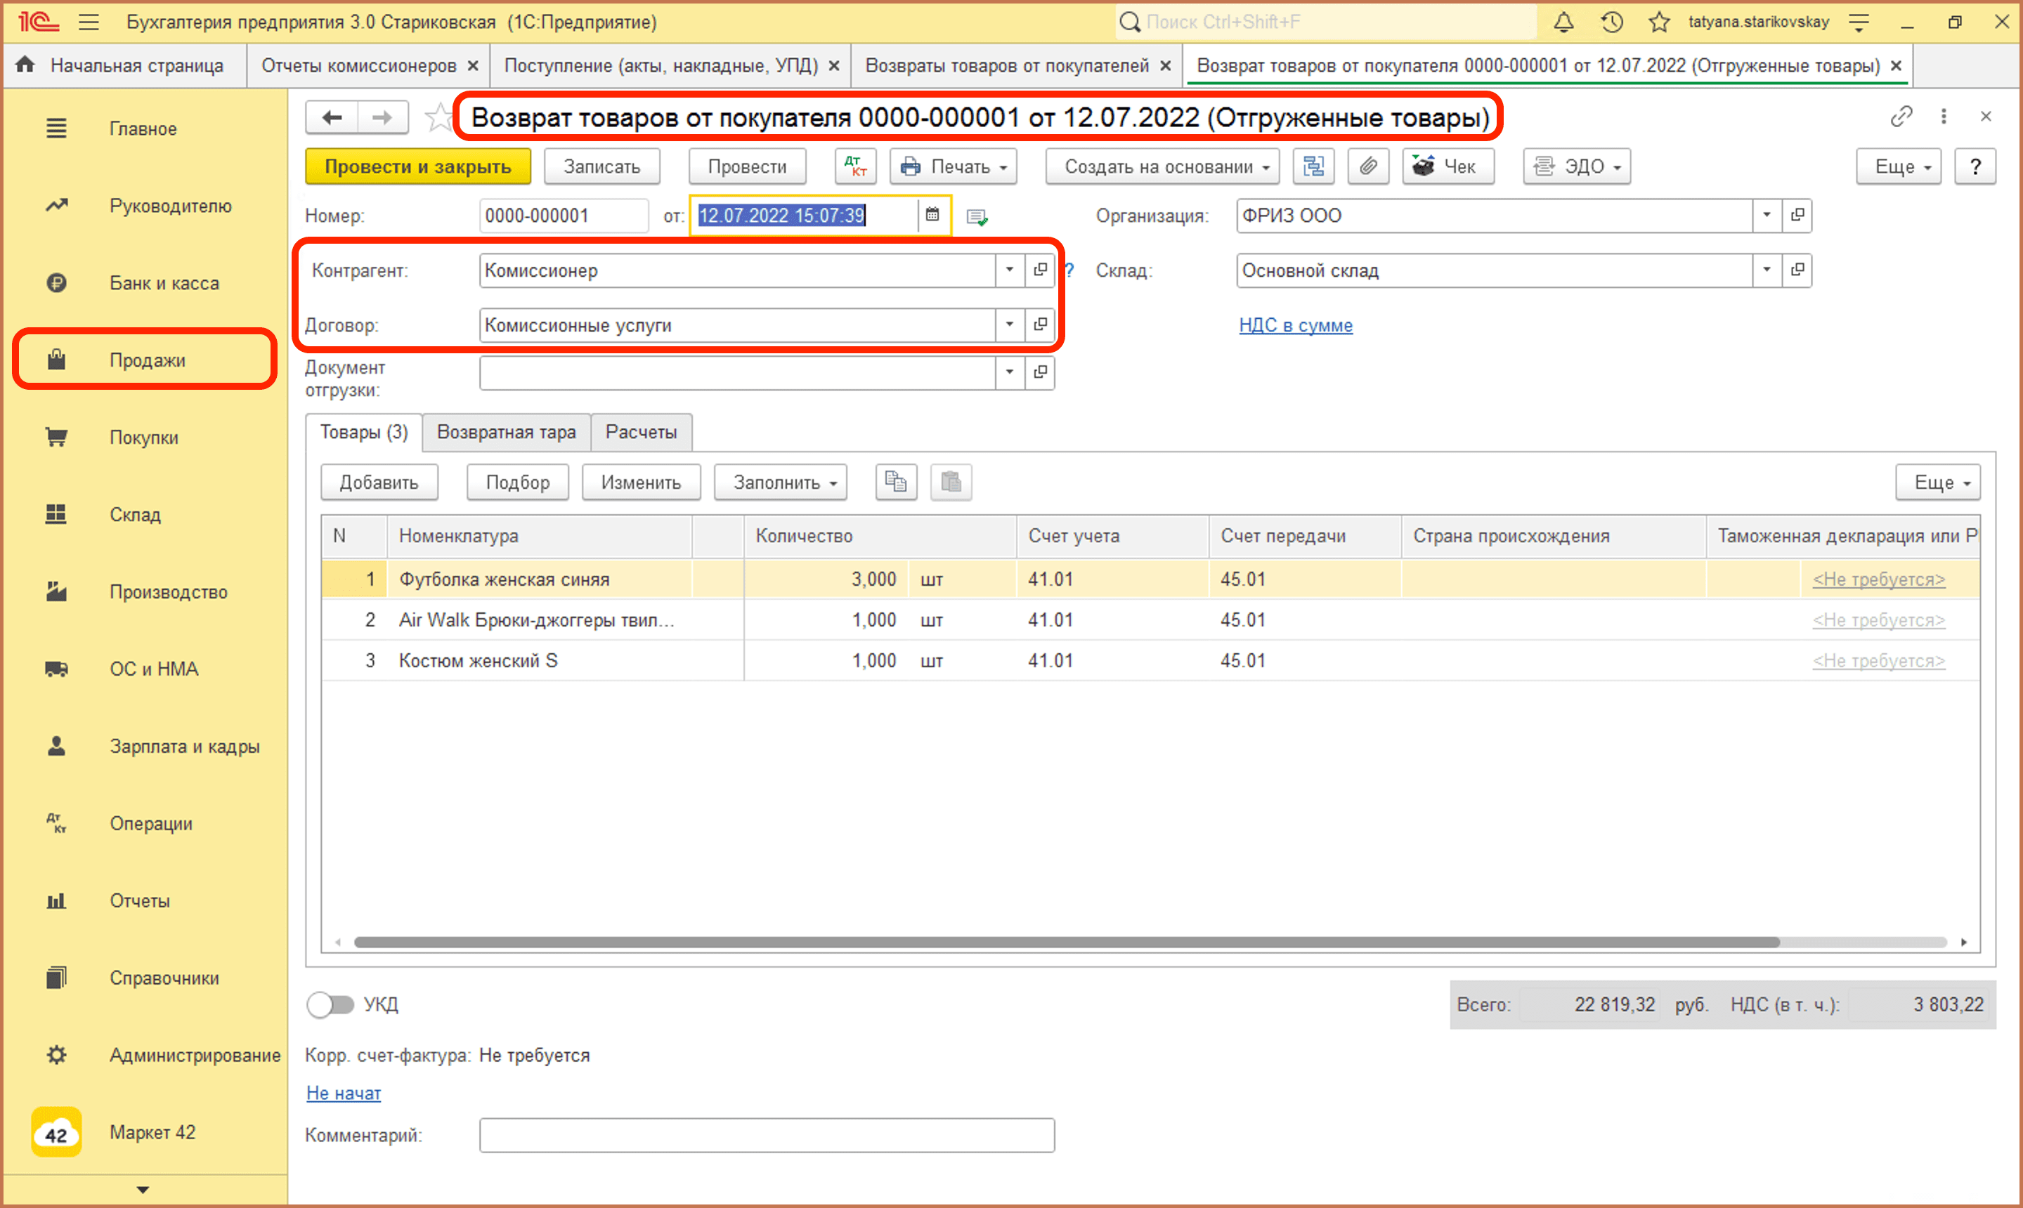Open Возвраты товаров от покупателей tab

pos(1007,66)
